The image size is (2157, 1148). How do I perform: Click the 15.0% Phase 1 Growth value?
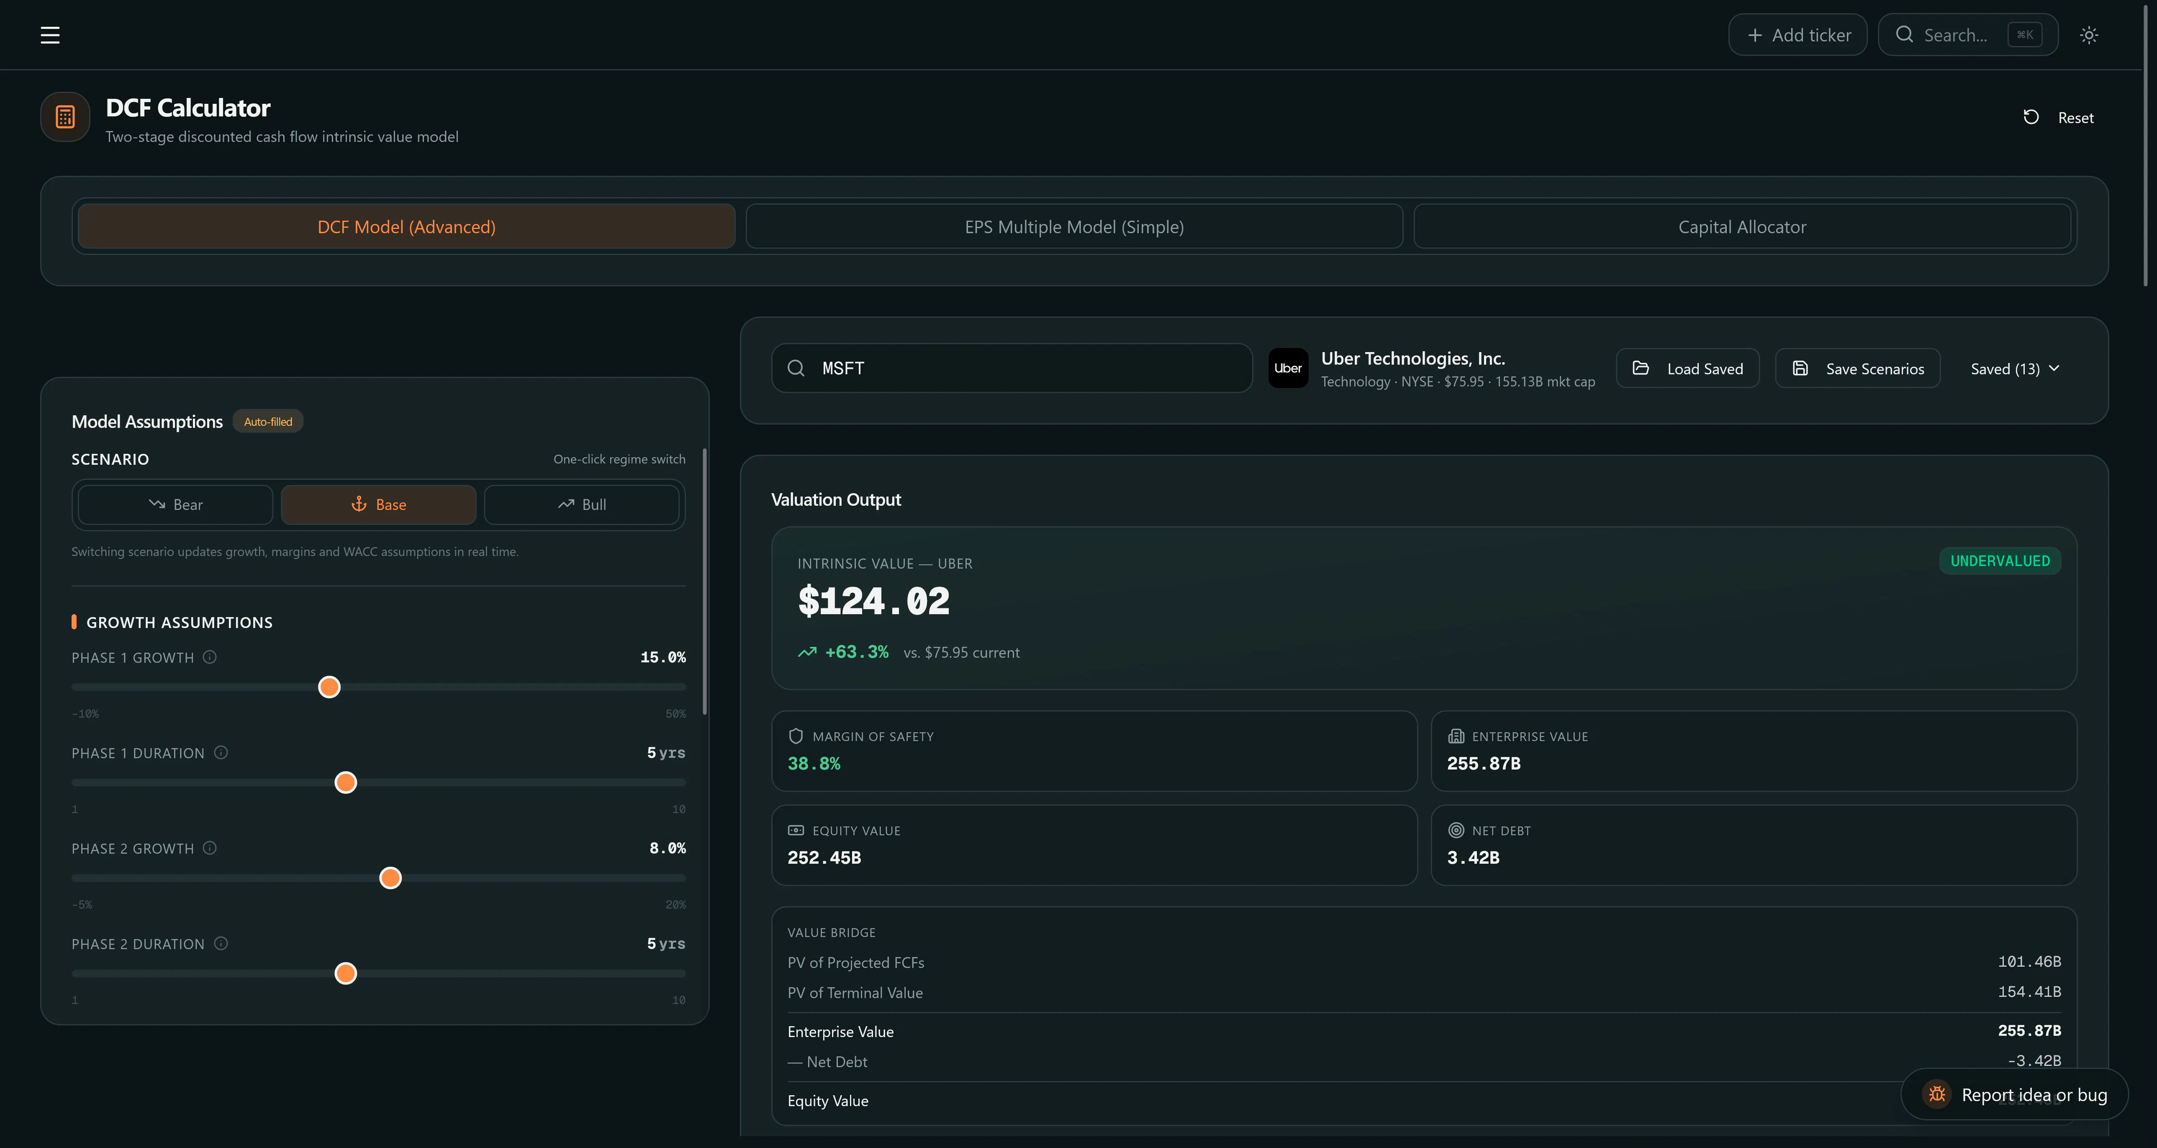point(663,658)
